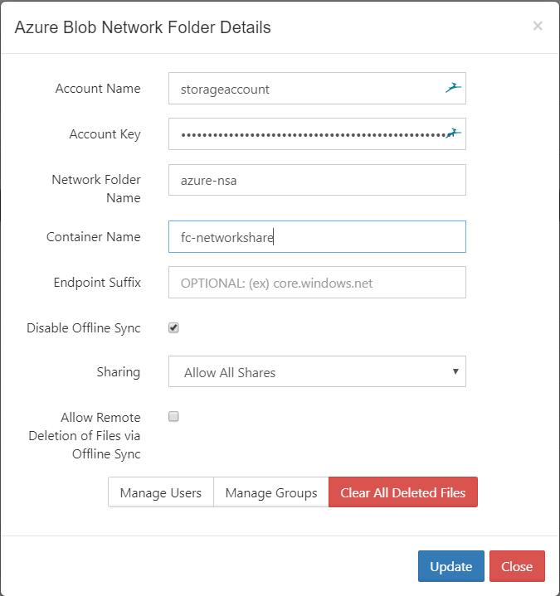560x596 pixels.
Task: Click the autofill icon in Account Name field
Action: [452, 88]
